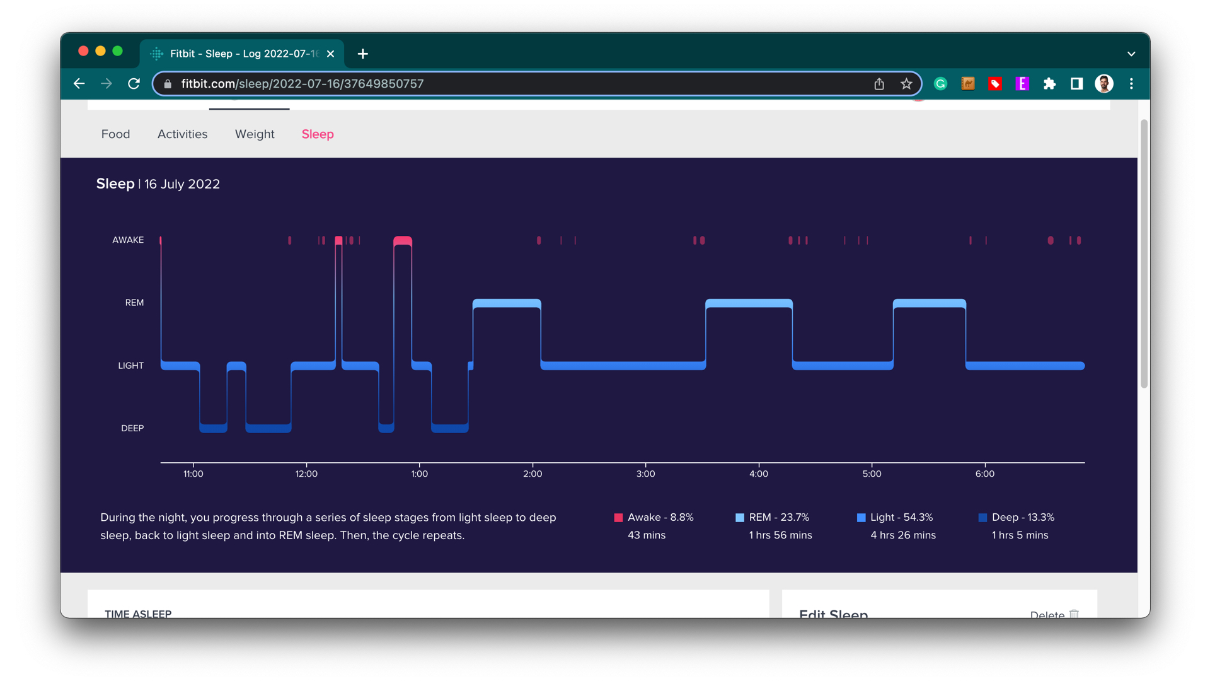Go back to the previous page
The height and width of the screenshot is (681, 1210).
click(79, 83)
